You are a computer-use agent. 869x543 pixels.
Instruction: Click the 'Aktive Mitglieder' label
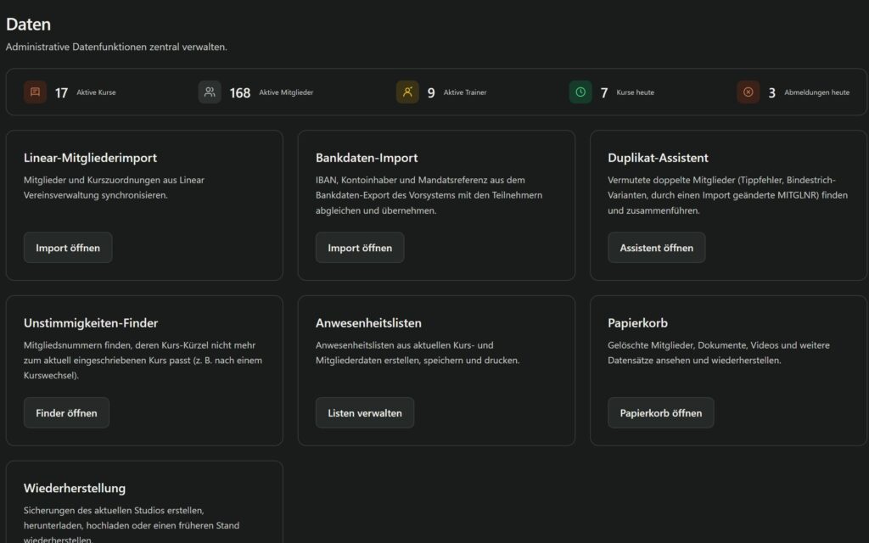coord(286,92)
